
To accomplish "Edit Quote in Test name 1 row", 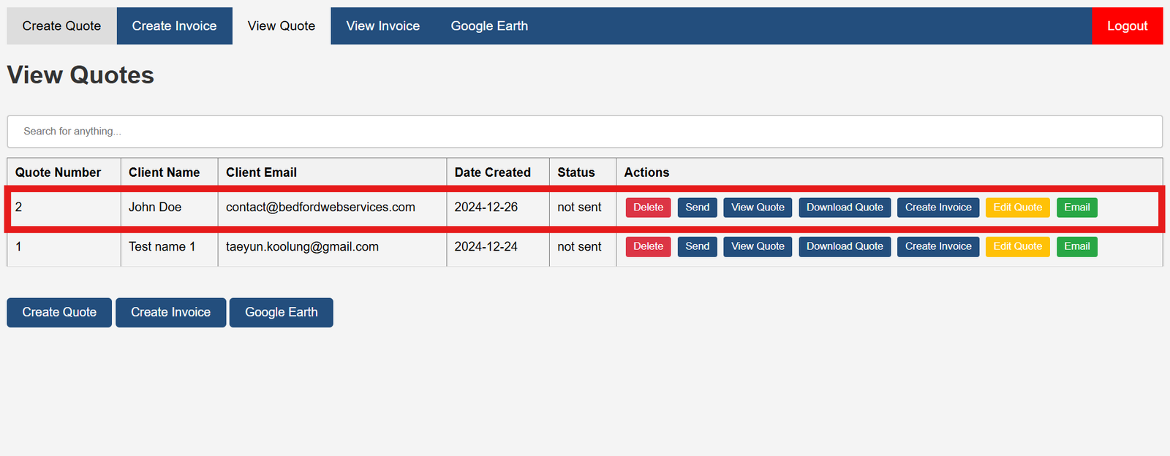I will point(1017,246).
